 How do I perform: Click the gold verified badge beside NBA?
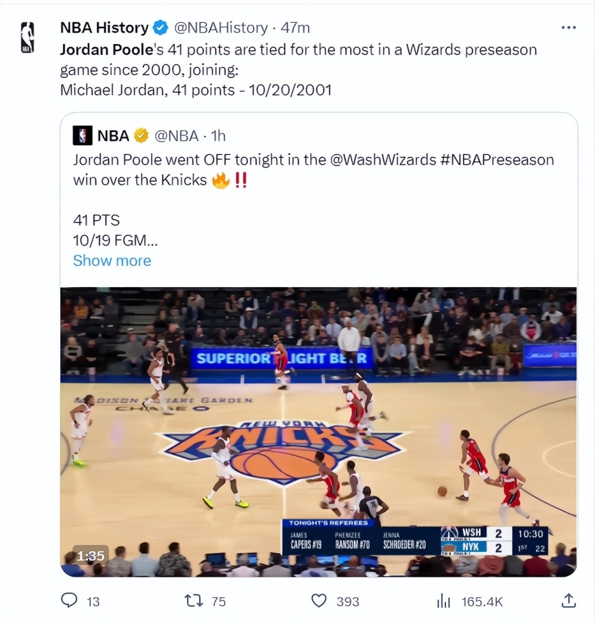click(x=141, y=136)
